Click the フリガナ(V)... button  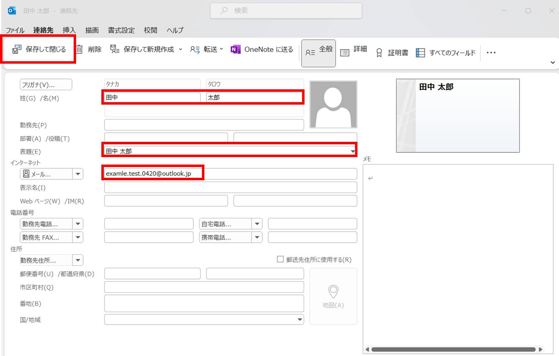(46, 85)
